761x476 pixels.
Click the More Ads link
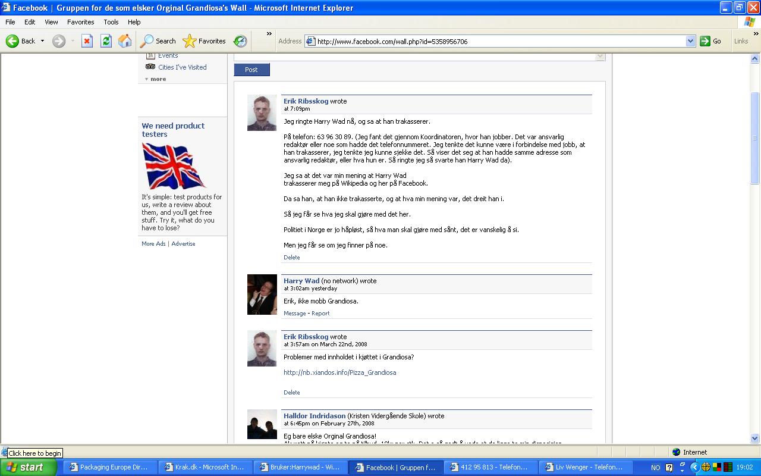153,244
